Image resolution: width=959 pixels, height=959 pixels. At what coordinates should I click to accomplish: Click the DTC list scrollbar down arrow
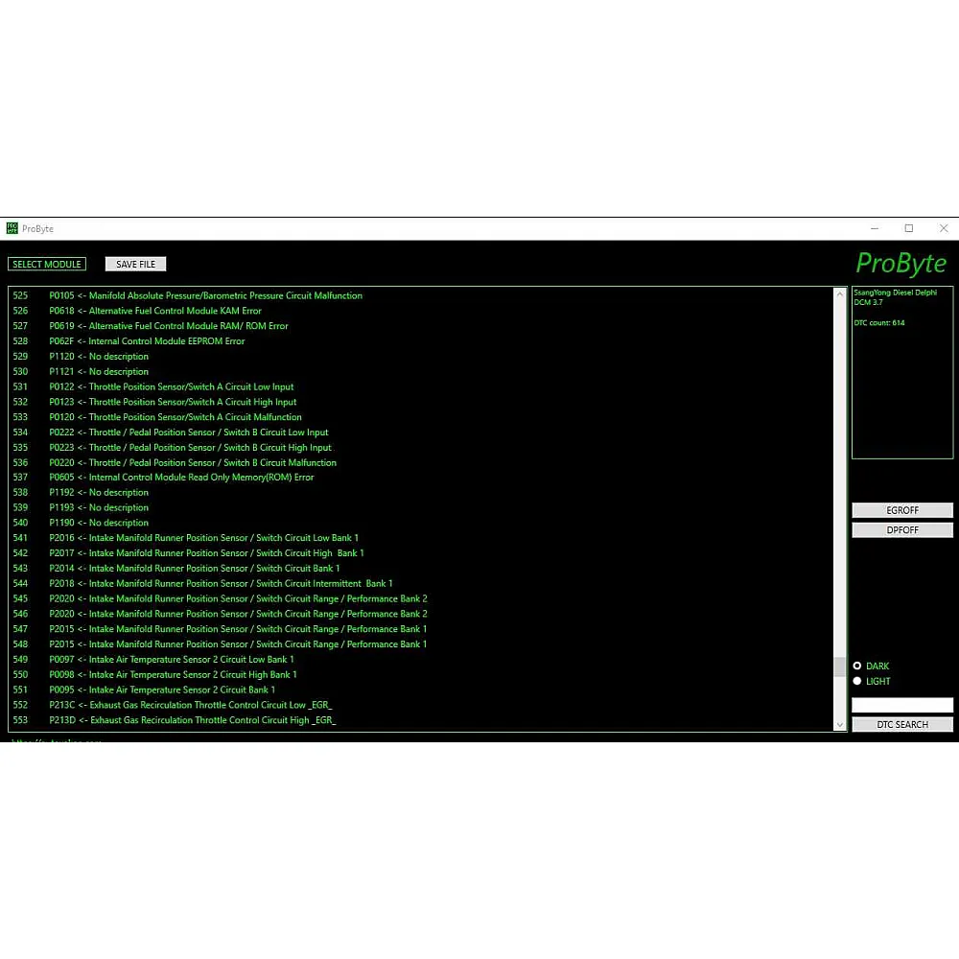click(840, 724)
